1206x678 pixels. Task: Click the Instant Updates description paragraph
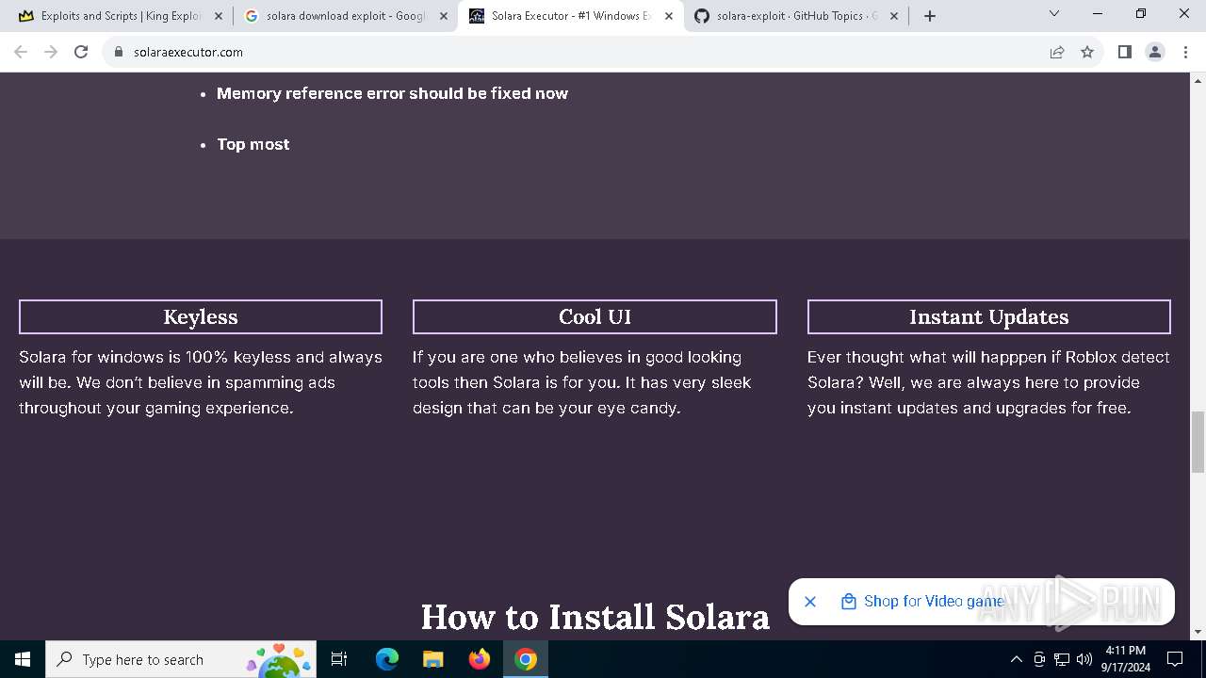(x=988, y=382)
